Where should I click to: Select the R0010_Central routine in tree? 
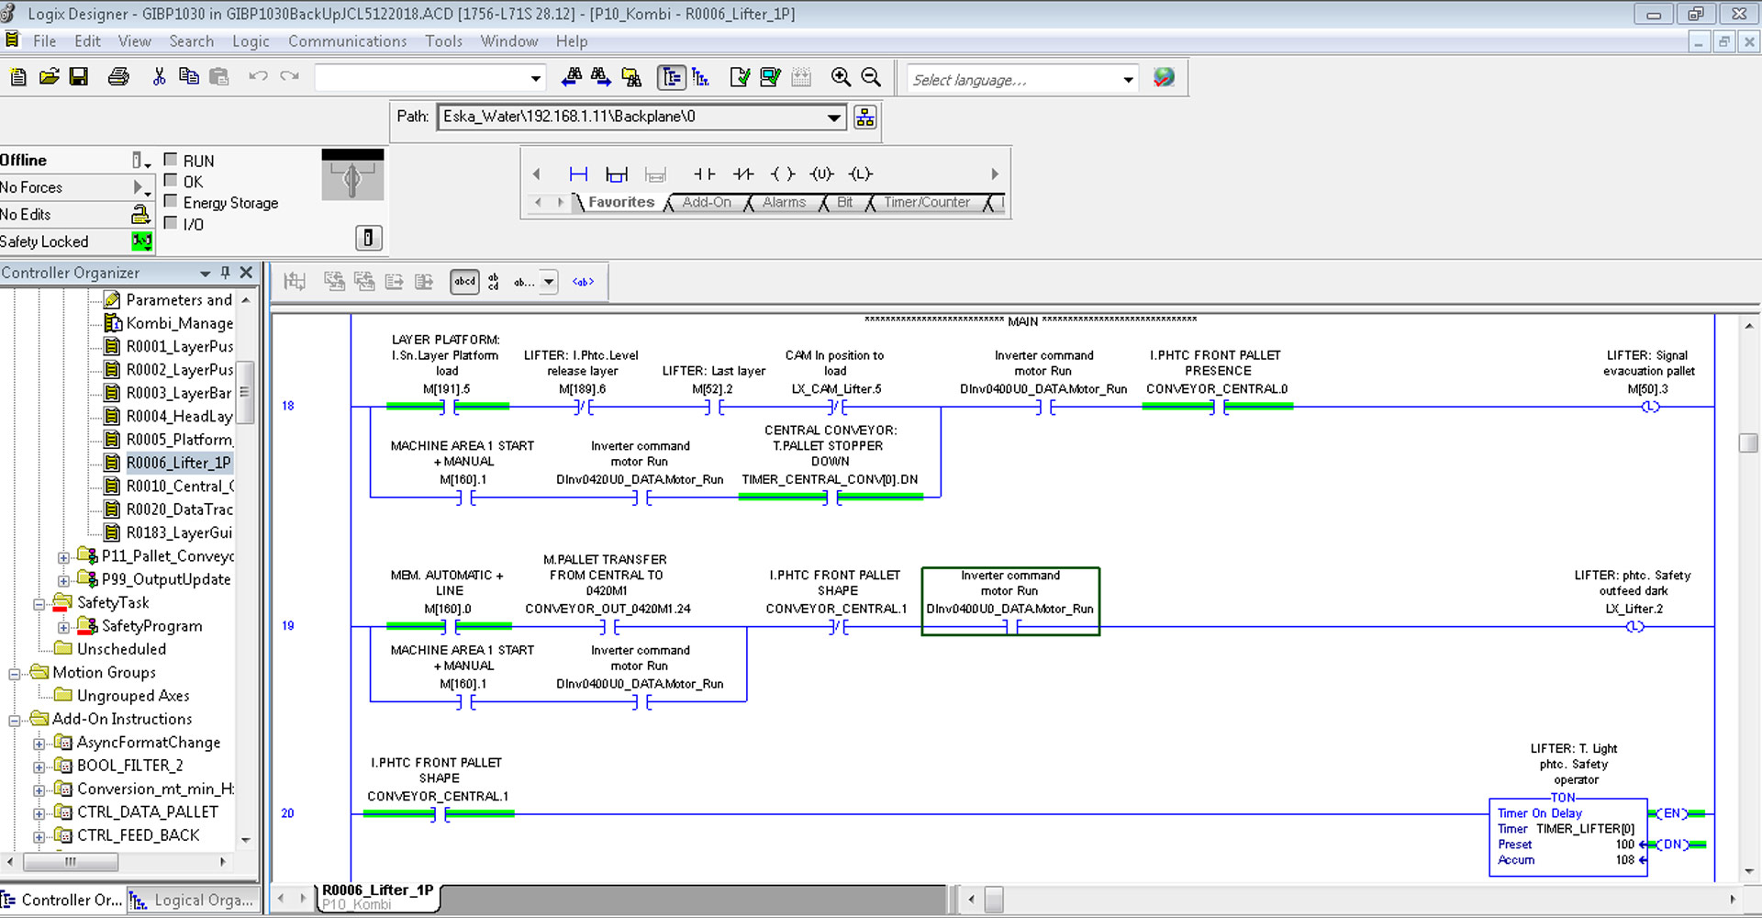tap(170, 487)
